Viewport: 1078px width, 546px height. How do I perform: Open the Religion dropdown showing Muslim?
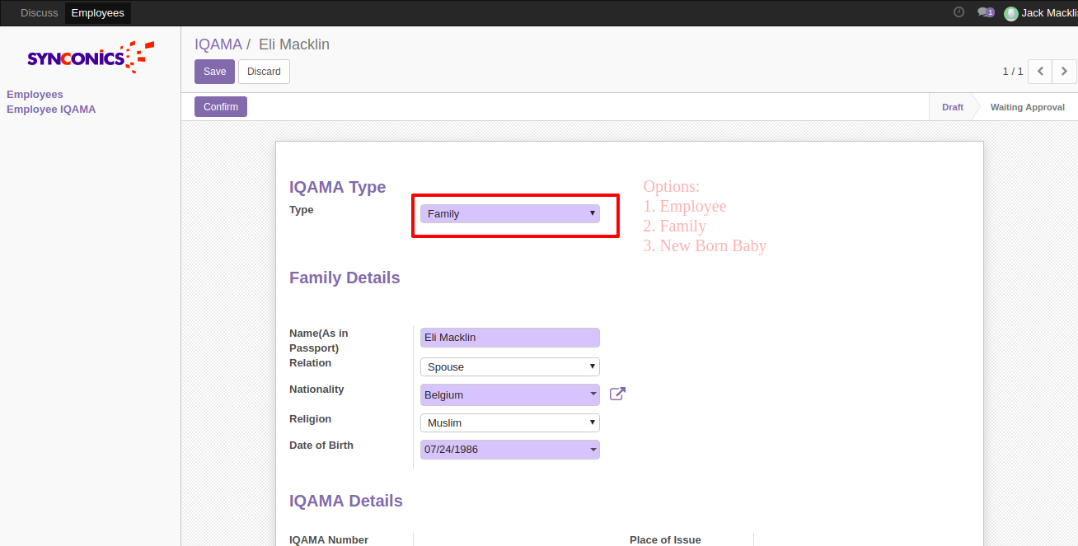point(509,423)
